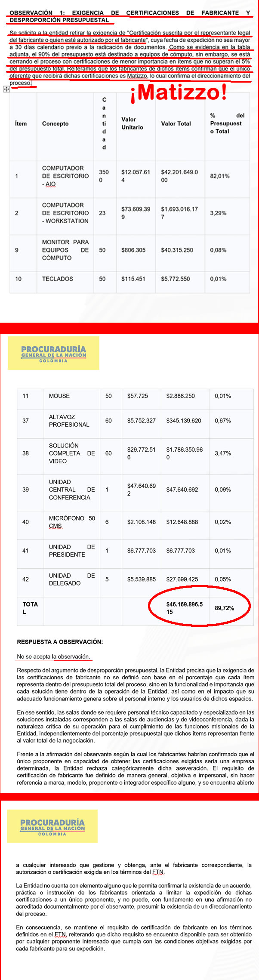Viewport: 259px width, 980px height.
Task: Click the 'Valor Unitario' column header
Action: (x=132, y=123)
